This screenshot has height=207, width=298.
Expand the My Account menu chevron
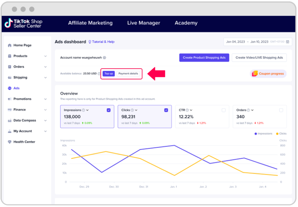(x=45, y=131)
